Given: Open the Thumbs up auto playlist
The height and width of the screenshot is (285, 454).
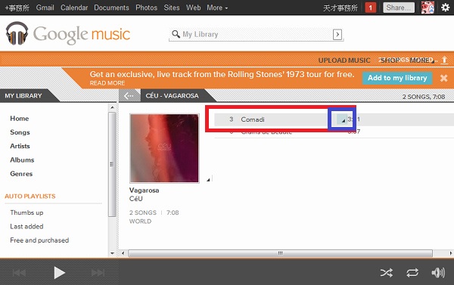Looking at the screenshot, I should [26, 212].
